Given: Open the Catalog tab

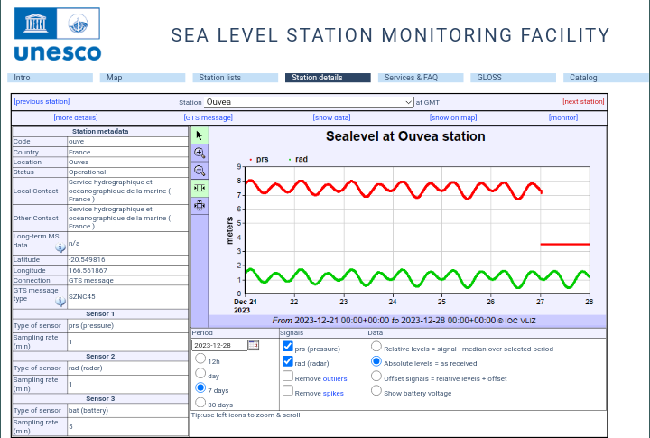Looking at the screenshot, I should click(606, 78).
